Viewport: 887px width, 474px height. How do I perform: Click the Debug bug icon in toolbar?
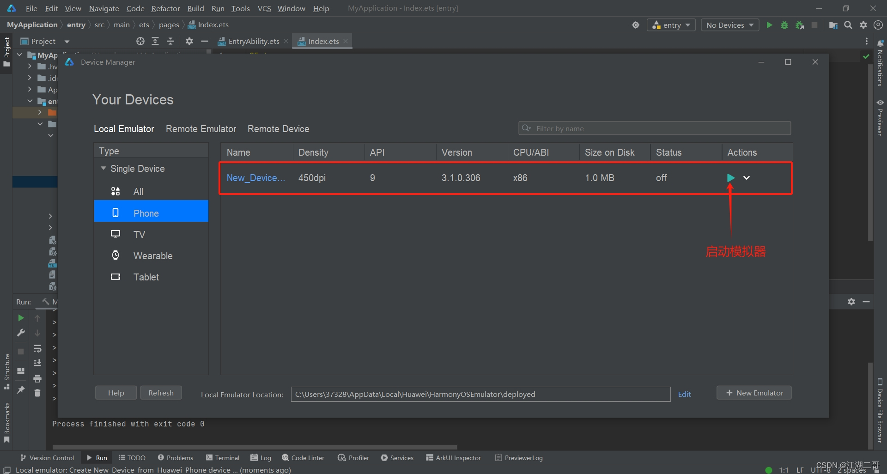coord(784,25)
